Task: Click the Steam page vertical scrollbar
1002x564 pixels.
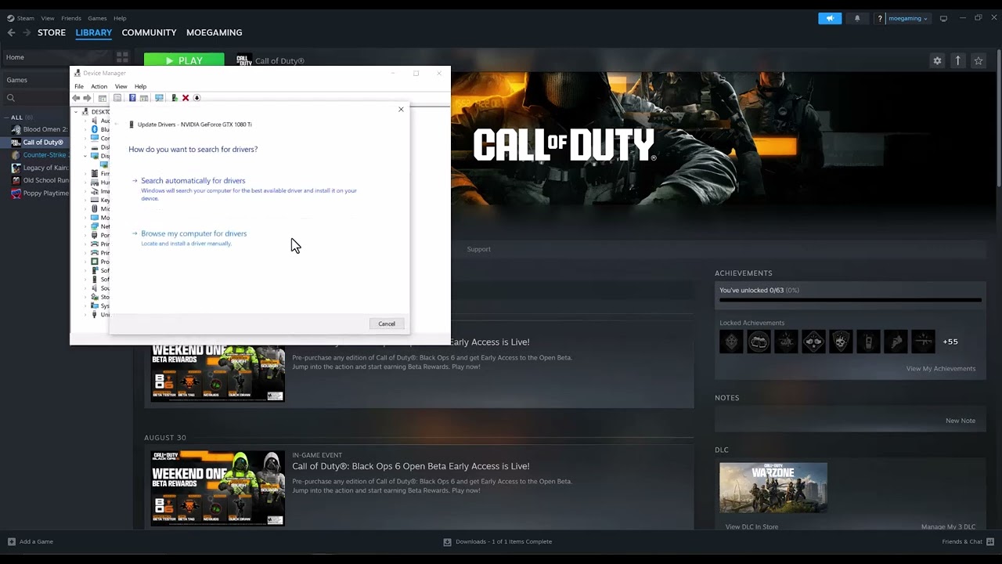Action: point(998,117)
